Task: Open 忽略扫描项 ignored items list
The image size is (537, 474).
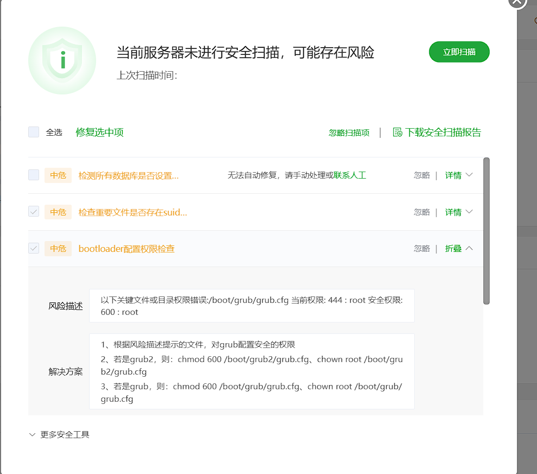Action: coord(349,132)
